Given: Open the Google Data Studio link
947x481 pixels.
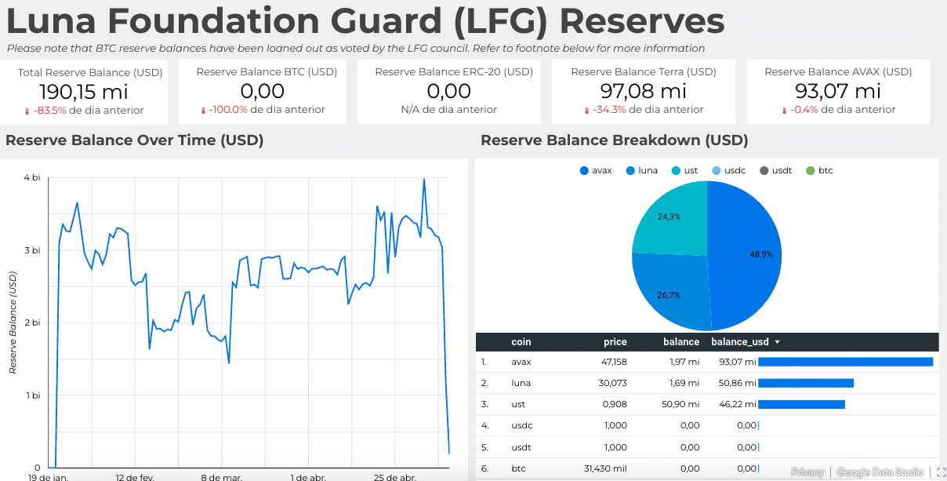Looking at the screenshot, I should click(x=880, y=472).
